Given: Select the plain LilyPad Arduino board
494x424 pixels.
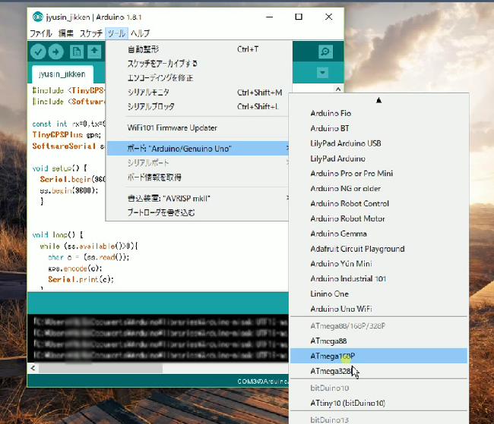Looking at the screenshot, I should tap(378, 159).
